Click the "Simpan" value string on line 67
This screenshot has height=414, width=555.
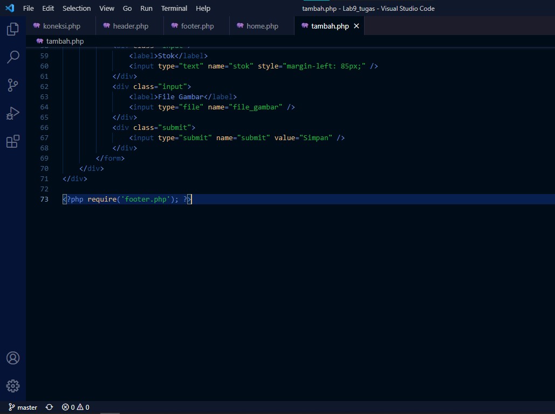316,138
